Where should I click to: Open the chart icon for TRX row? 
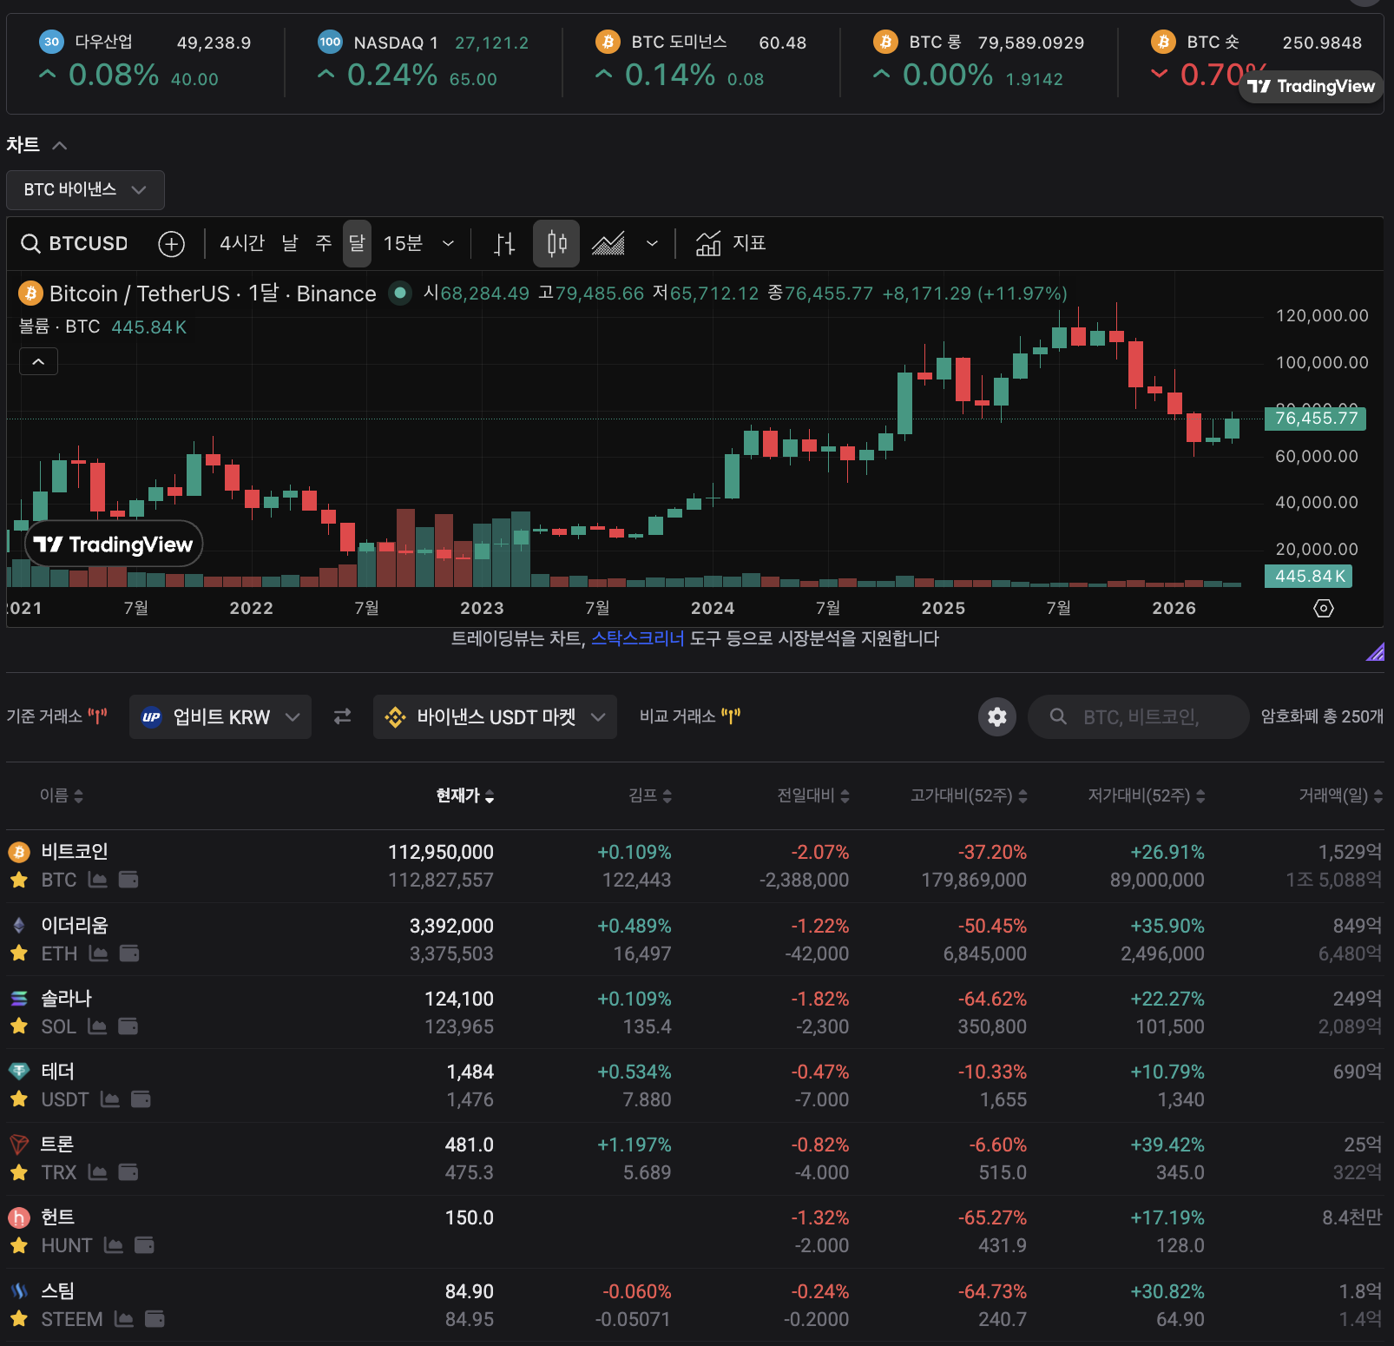pyautogui.click(x=98, y=1172)
